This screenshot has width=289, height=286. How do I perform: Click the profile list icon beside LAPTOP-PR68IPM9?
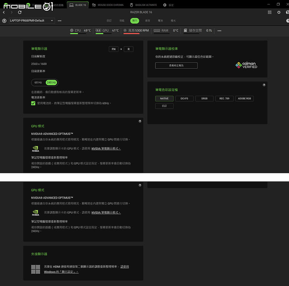point(4,21)
